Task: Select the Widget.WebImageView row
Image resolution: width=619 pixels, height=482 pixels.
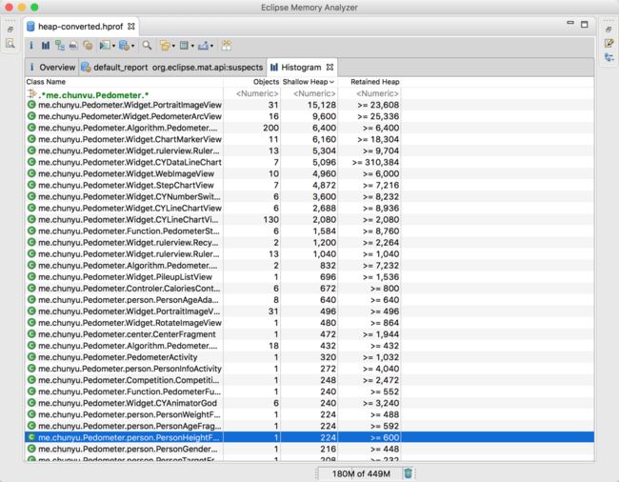Action: click(x=309, y=173)
